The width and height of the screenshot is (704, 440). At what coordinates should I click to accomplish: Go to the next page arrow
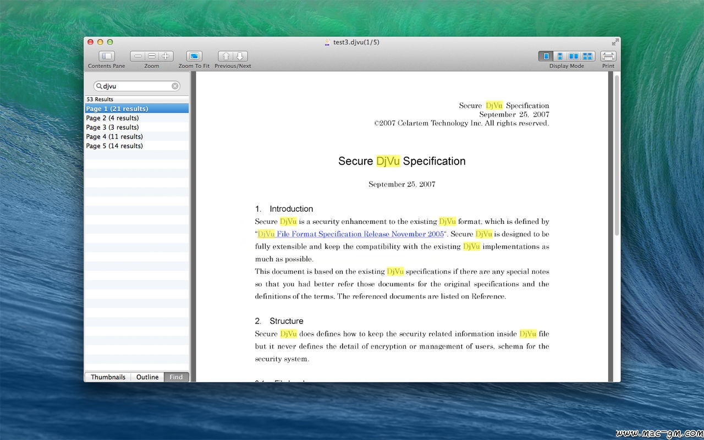[x=240, y=56]
